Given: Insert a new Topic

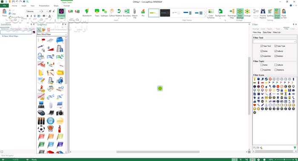Looking at the screenshot, I should click(x=97, y=13).
